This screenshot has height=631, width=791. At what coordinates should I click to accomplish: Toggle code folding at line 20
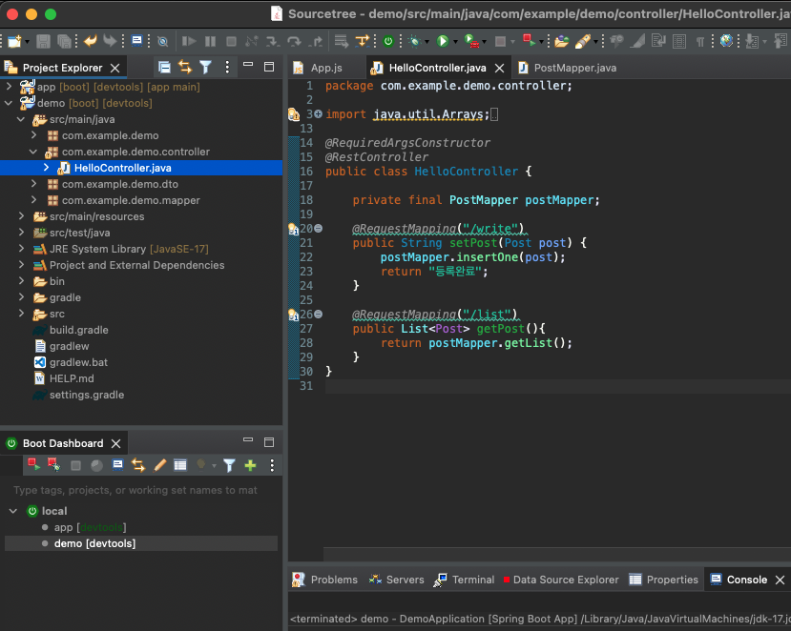[318, 229]
